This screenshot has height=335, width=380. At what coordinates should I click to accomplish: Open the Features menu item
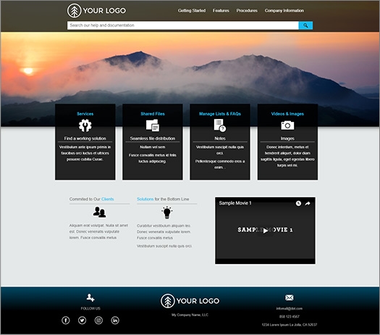click(x=221, y=11)
